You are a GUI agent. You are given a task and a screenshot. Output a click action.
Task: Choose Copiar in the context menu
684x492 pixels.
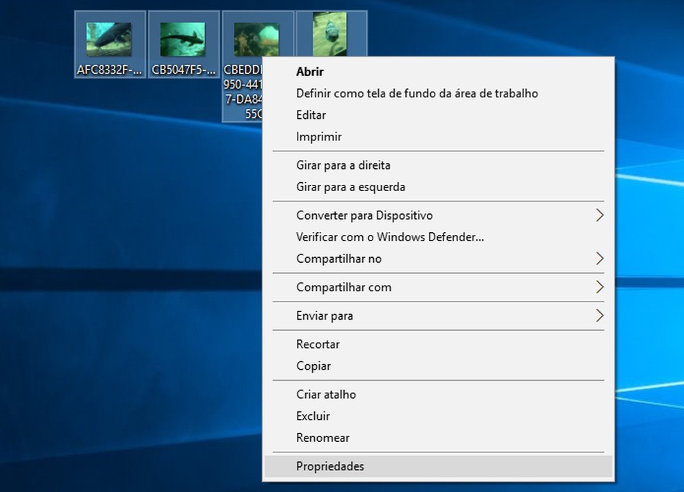pyautogui.click(x=438, y=366)
